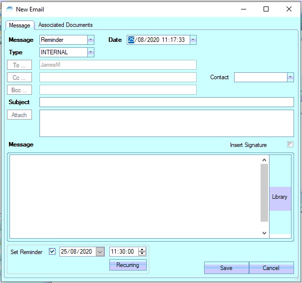Click the Attach button
Viewport: 302px width, 283px height.
19,115
